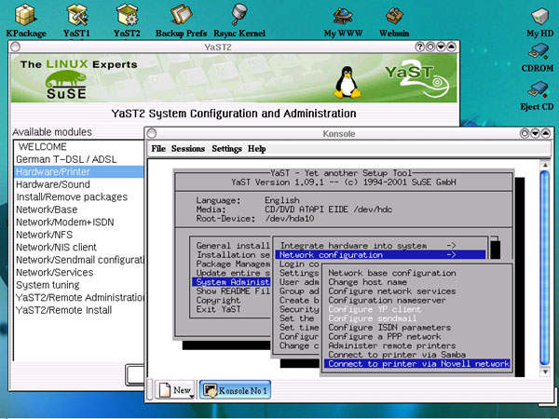This screenshot has width=559, height=419.
Task: Select YaST2/Remote Install module
Action: tap(78, 310)
